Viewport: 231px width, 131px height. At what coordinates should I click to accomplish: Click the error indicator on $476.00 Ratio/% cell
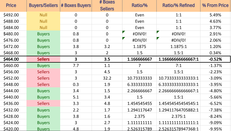124,38
